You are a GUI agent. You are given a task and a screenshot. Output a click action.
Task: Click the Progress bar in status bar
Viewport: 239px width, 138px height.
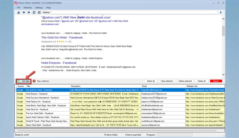(175, 135)
